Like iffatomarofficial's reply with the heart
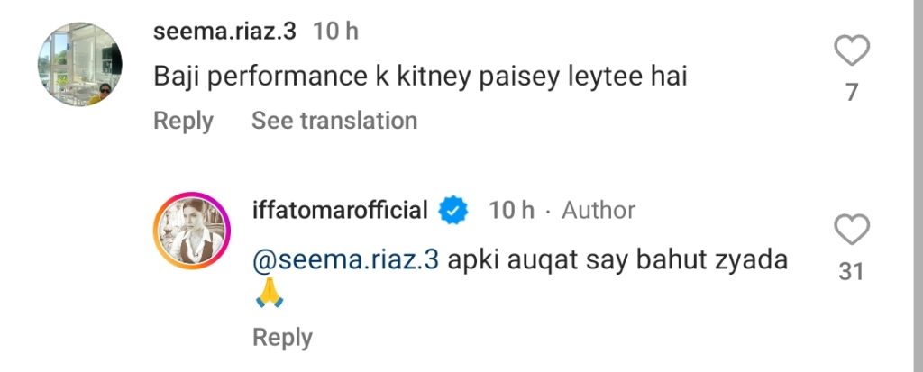This screenshot has width=923, height=372. tap(851, 231)
